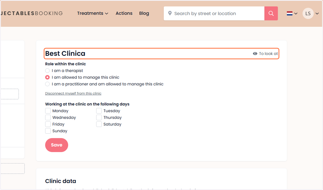Image resolution: width=323 pixels, height=190 pixels.
Task: Open the language selector chevron
Action: click(296, 13)
